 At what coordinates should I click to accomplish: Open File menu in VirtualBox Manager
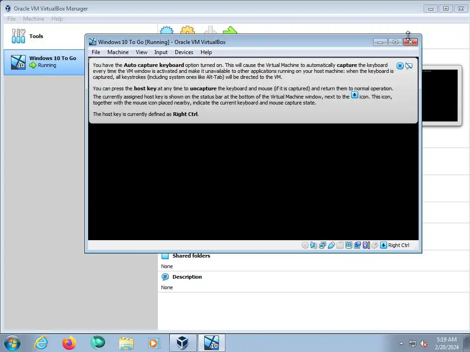click(x=11, y=18)
